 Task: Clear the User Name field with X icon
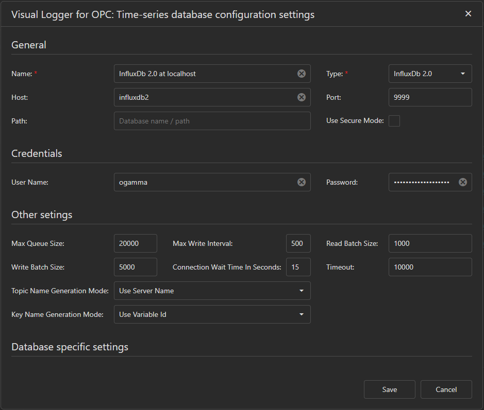301,182
